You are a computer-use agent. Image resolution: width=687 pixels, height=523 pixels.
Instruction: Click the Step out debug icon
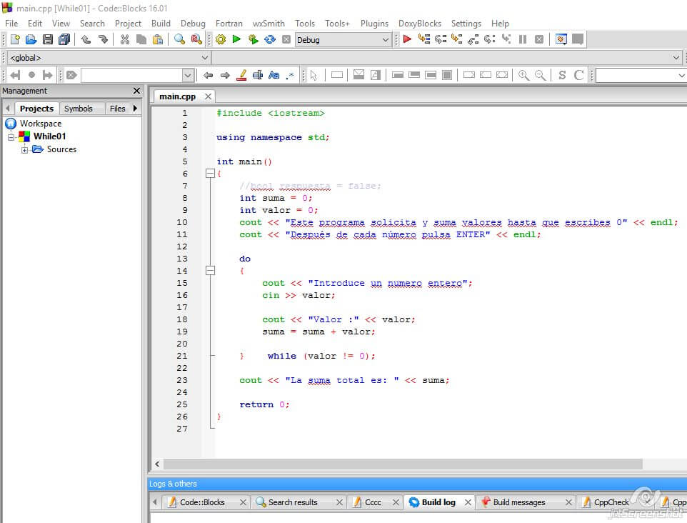tap(473, 39)
